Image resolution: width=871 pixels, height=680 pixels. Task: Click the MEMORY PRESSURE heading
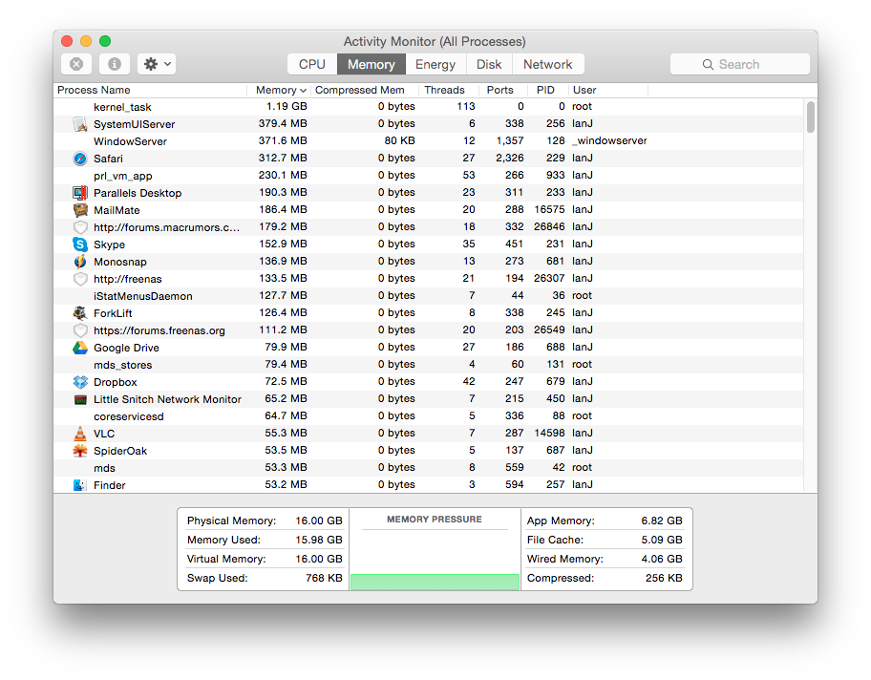[x=435, y=520]
